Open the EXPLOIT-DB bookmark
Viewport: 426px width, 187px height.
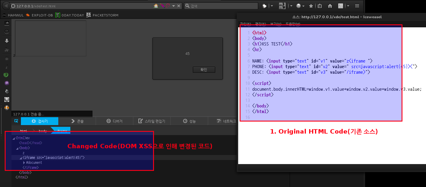[x=39, y=15]
